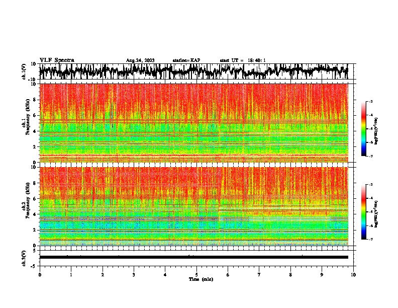Click the "station=KAP" header label
Image resolution: width=398 pixels, height=308 pixels.
(x=186, y=60)
